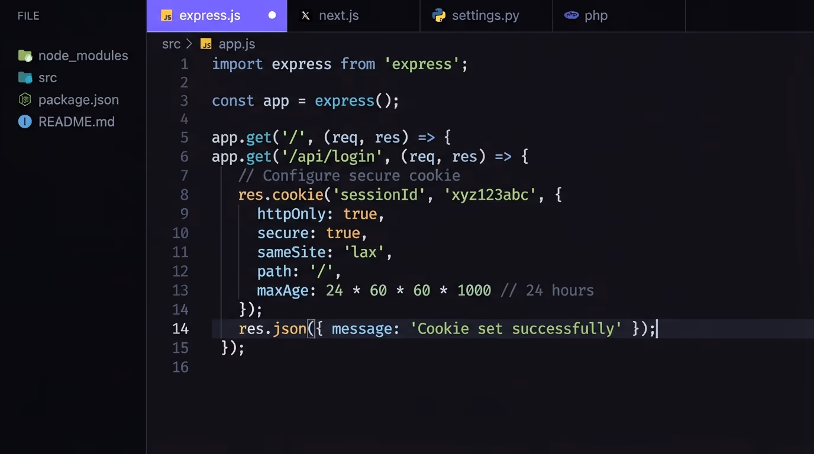Click 'sameSite' property on line 11
This screenshot has height=454, width=814.
(x=292, y=252)
